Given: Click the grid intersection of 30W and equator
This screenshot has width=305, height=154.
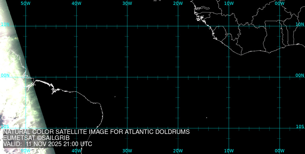Looking at the screenshot, I should click(127, 77).
